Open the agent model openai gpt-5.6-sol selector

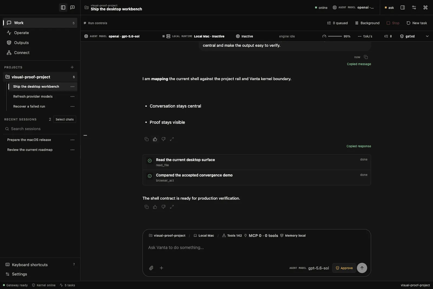pos(112,36)
